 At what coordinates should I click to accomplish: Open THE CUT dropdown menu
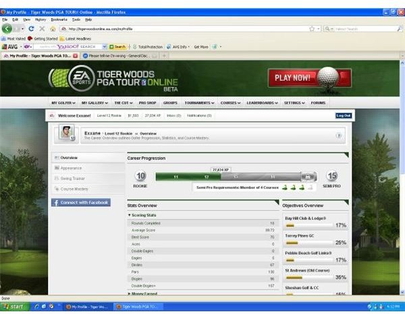(124, 103)
